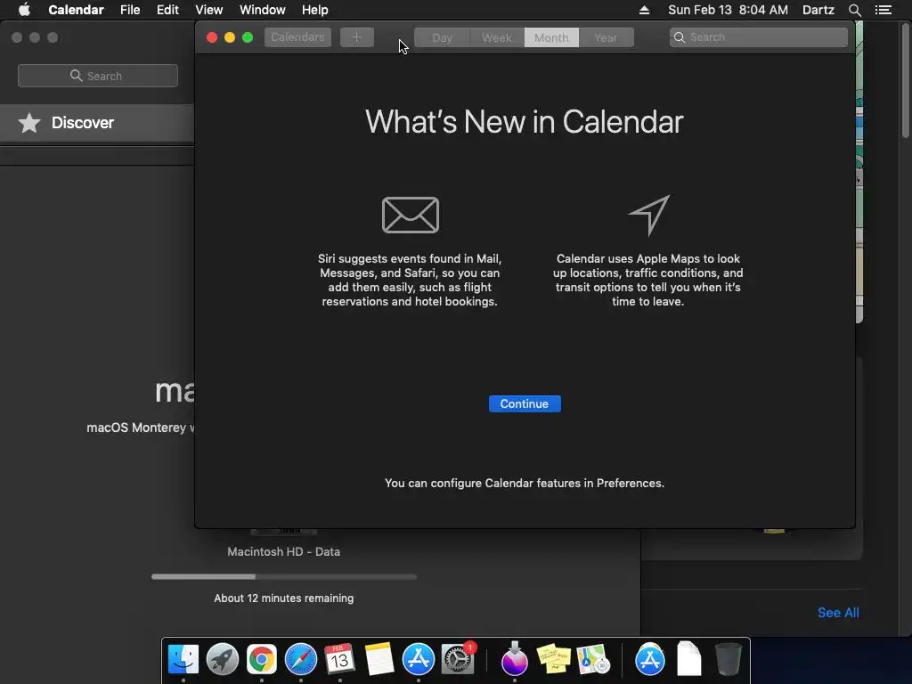The width and height of the screenshot is (912, 684).
Task: Open Stickies yellow notes icon in dock
Action: pyautogui.click(x=553, y=659)
